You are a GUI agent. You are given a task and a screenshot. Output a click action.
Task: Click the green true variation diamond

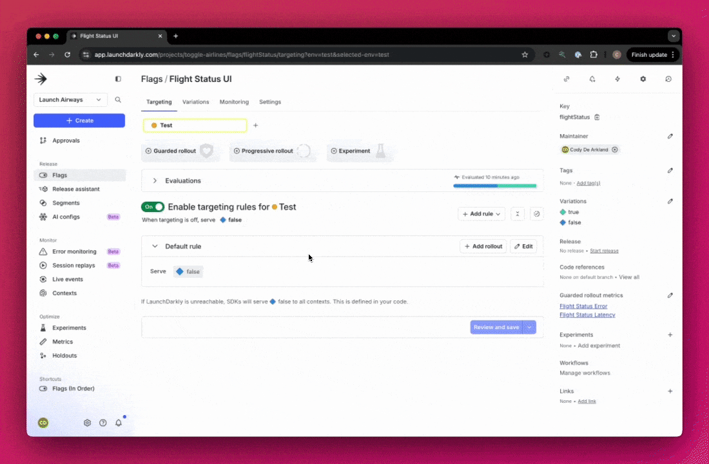tap(563, 212)
